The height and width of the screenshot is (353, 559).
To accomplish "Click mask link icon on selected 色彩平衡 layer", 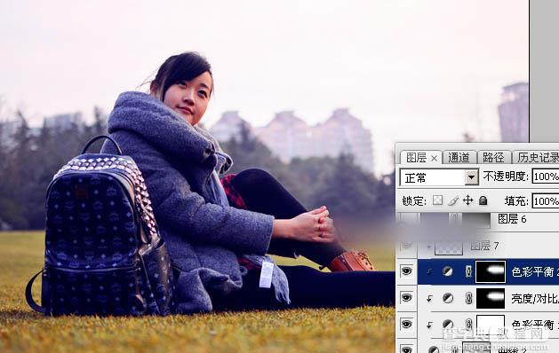I will pos(468,271).
